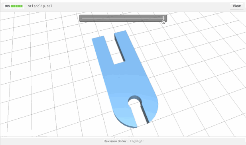
Task: Click the BIN file type badge
Action: (7, 6)
